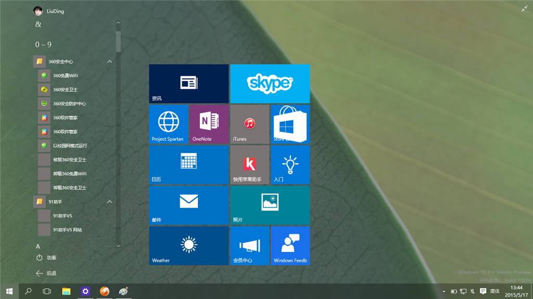Launch the Skype tile
The image size is (533, 299).
click(270, 84)
